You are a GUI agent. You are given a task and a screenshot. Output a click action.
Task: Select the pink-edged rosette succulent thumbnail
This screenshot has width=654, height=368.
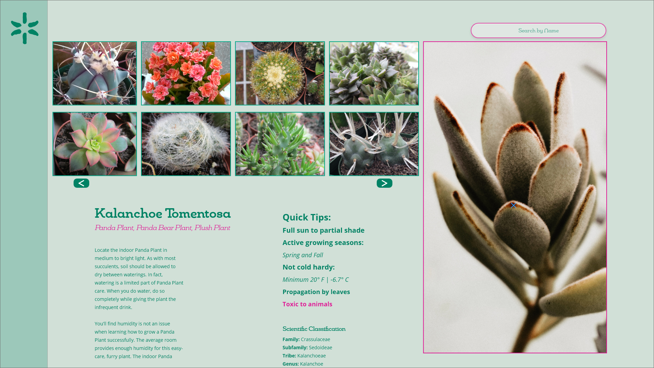pos(95,144)
